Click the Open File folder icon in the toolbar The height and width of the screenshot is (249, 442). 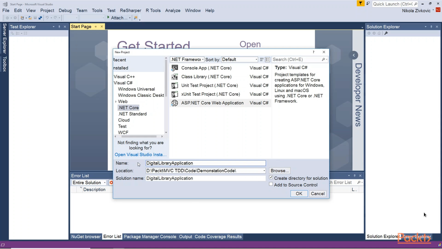tap(30, 18)
